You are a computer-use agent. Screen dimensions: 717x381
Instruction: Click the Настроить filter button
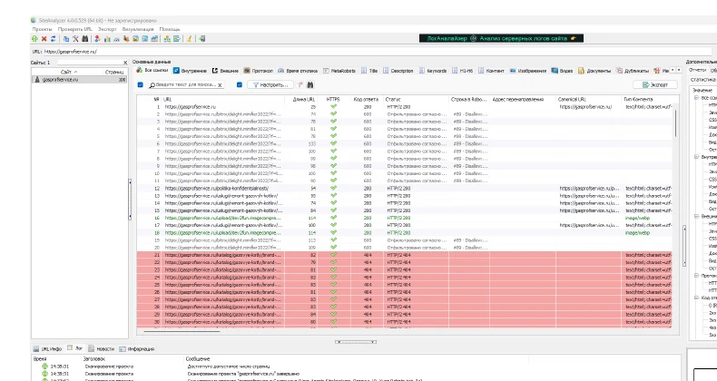270,84
